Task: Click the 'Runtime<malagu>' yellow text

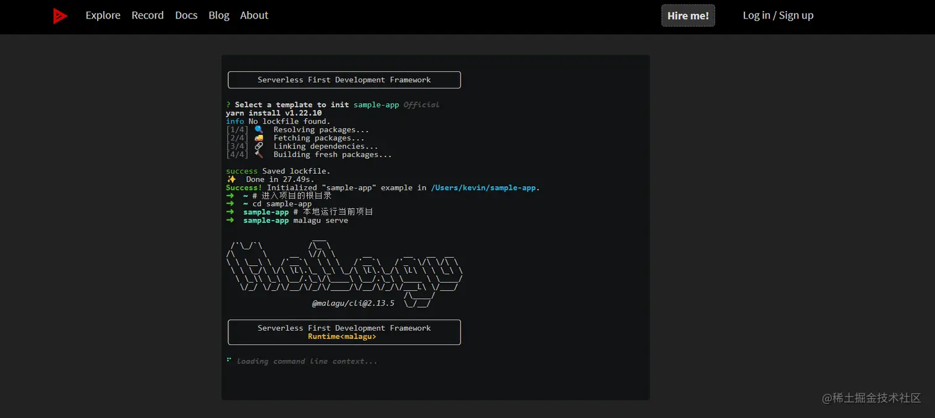Action: [342, 336]
